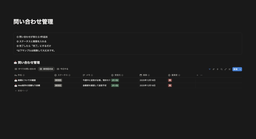This screenshot has height=139, width=256.
Task: Click info icon next to 期限 header
Action: [x=149, y=75]
